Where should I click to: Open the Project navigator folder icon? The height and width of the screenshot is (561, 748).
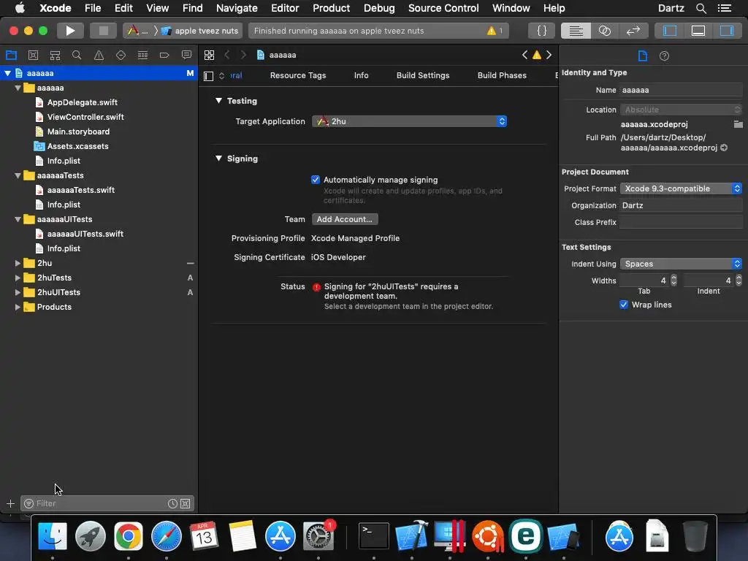[x=11, y=56]
